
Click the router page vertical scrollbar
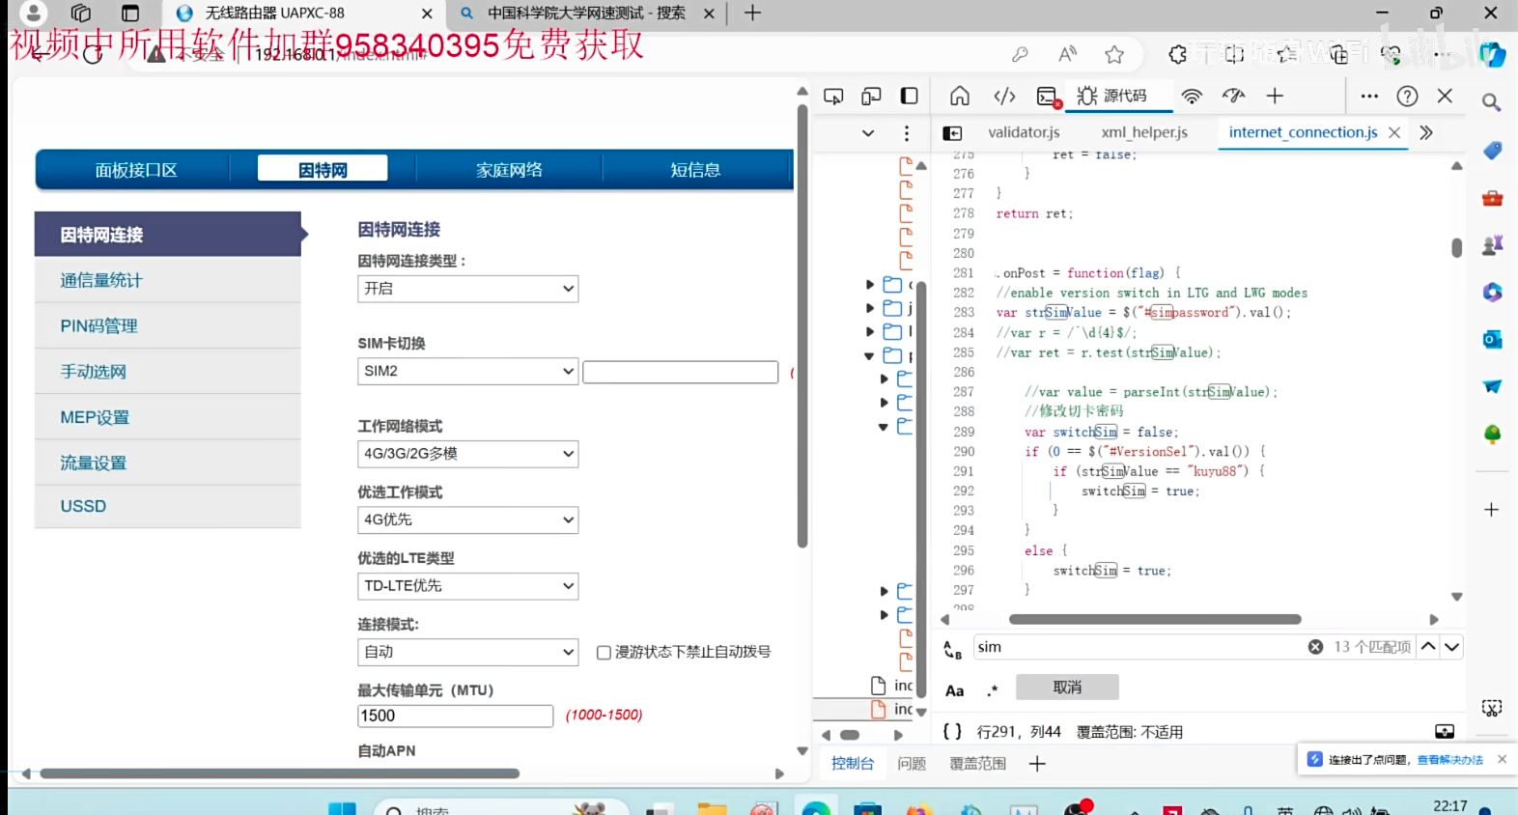click(x=802, y=326)
